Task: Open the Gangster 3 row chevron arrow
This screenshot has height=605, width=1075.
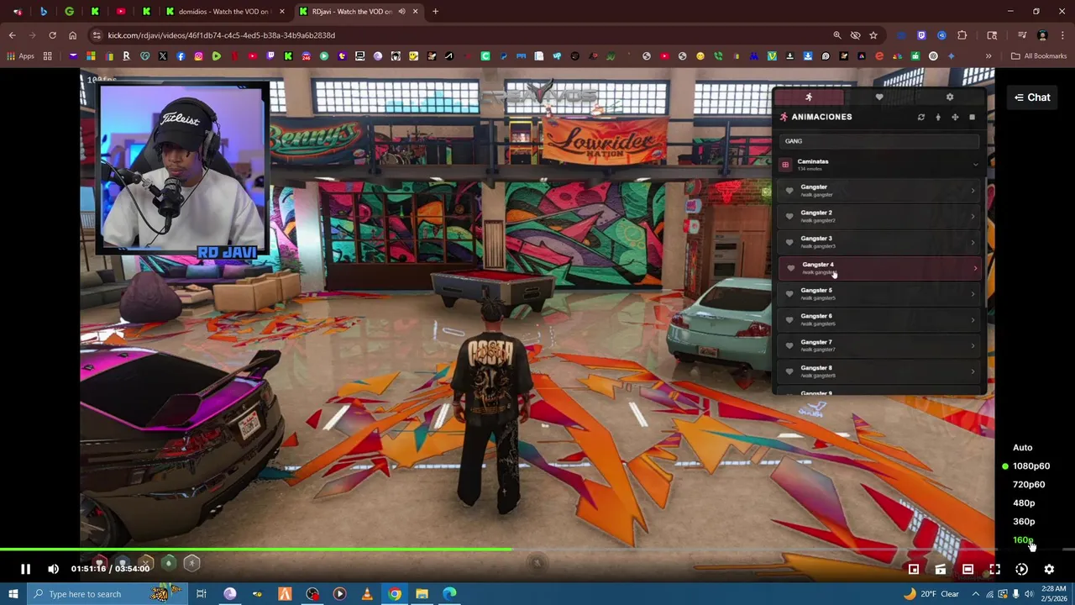Action: click(973, 242)
